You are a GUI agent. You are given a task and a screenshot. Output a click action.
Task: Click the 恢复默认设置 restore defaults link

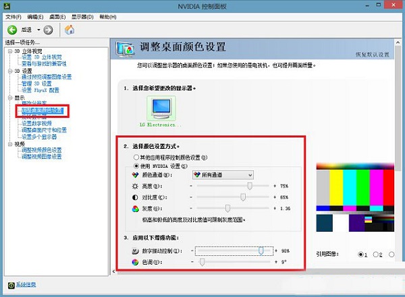[372, 55]
